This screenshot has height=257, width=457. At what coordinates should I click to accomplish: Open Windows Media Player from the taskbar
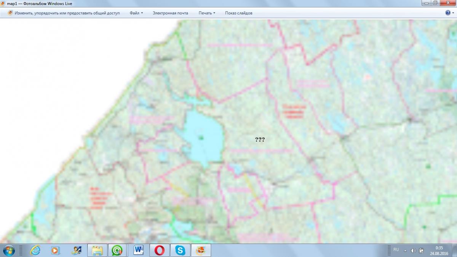tap(56, 250)
